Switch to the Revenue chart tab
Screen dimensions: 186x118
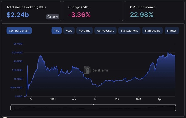pyautogui.click(x=84, y=31)
